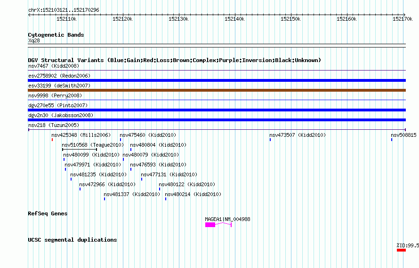Open the nsv480804 (Kidd2010) label

pos(158,145)
